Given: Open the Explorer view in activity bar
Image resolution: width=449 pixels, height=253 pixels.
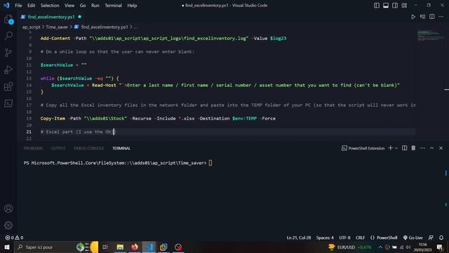Looking at the screenshot, I should click(x=8, y=19).
